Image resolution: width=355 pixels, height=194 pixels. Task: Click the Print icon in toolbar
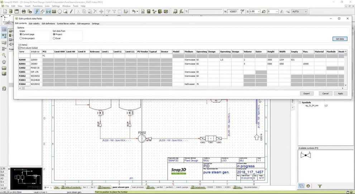tap(24, 11)
